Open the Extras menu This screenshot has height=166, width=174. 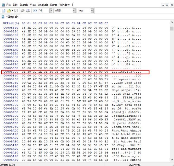pyautogui.click(x=53, y=5)
